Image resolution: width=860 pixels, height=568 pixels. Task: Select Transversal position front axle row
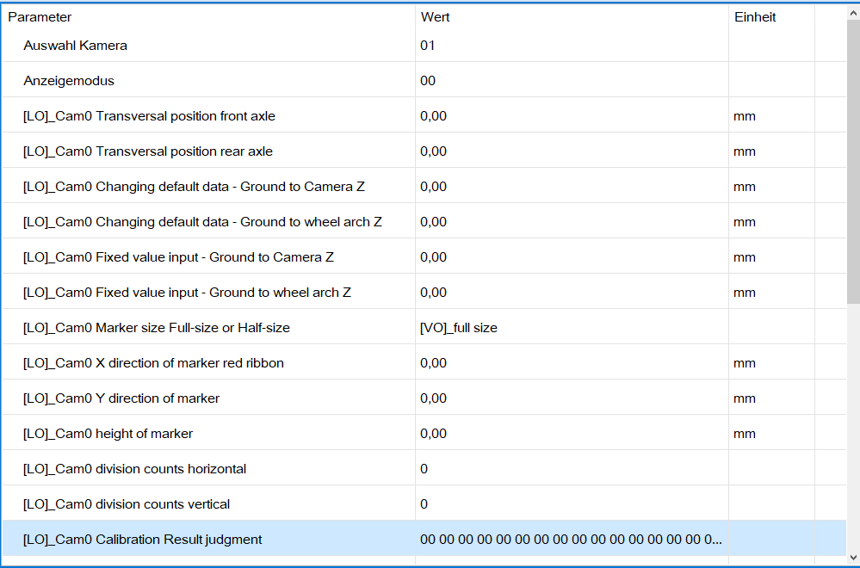tap(149, 116)
